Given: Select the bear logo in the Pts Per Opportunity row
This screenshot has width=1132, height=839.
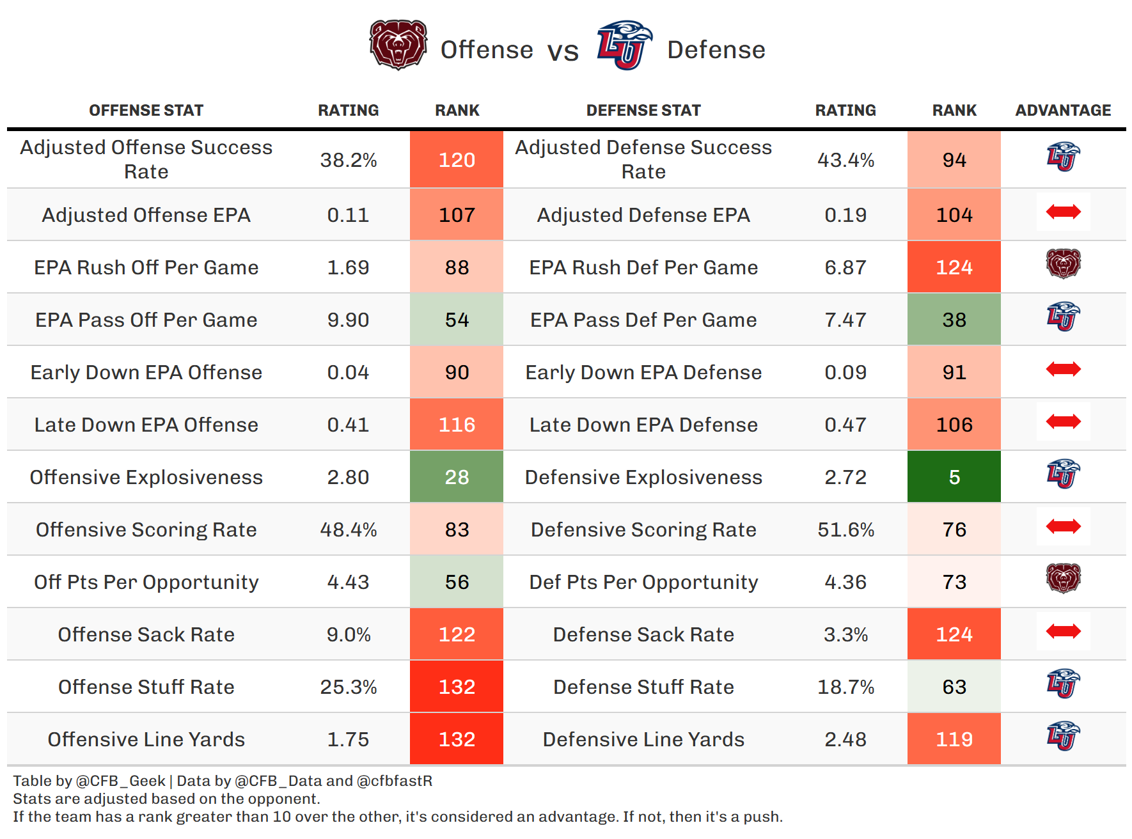Looking at the screenshot, I should [x=1063, y=578].
